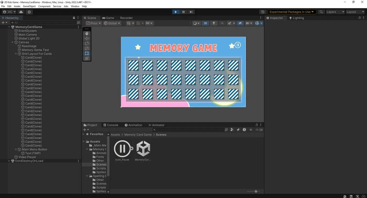Open saved searches star in Project panel
Viewport: 367px width, 198px height.
[x=251, y=130]
